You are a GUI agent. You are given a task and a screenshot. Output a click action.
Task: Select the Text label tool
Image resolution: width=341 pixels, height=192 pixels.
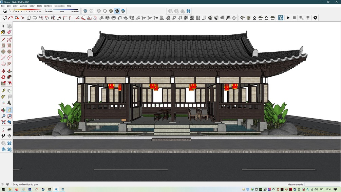[x=10, y=97]
